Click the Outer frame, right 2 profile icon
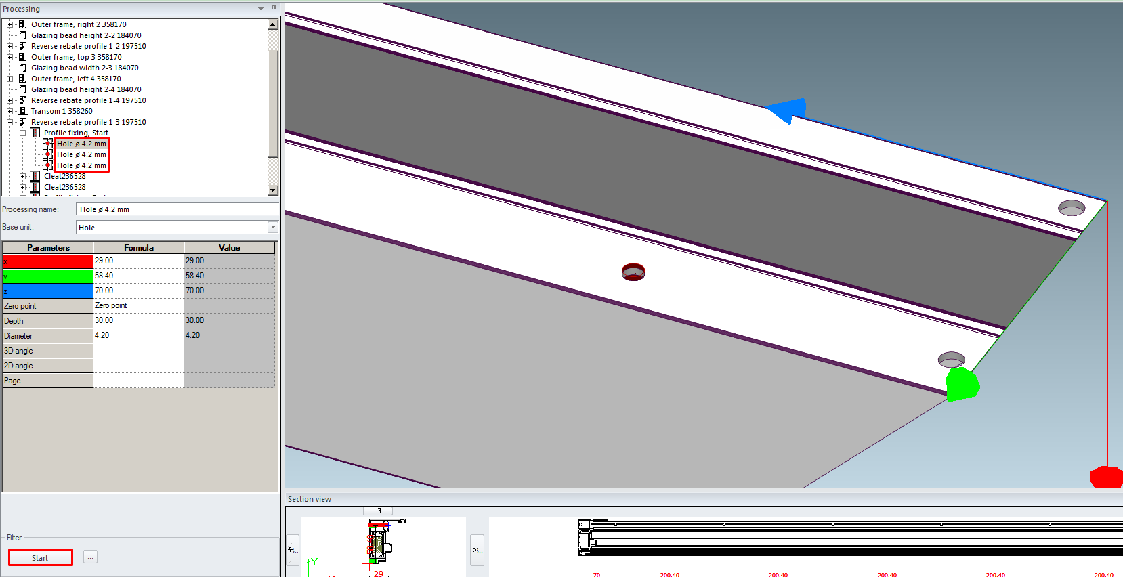Image resolution: width=1123 pixels, height=577 pixels. 22,24
